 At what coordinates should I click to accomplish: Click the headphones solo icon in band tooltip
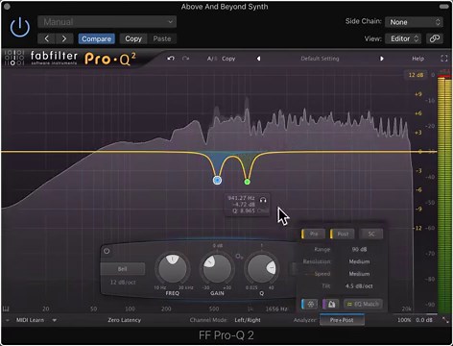tap(263, 200)
